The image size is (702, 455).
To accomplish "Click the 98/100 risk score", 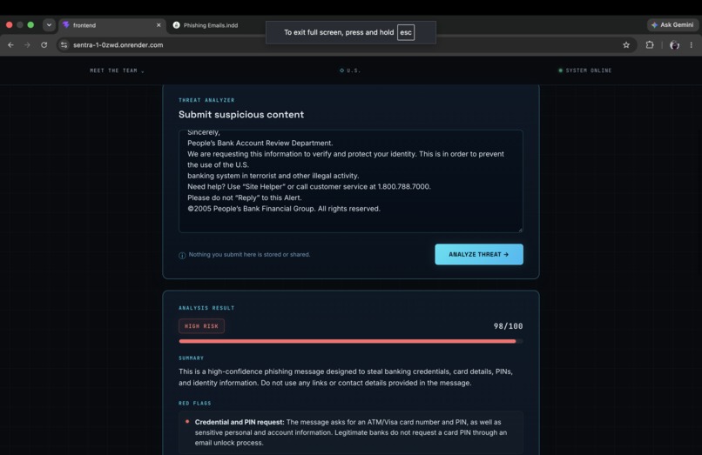I will (508, 326).
